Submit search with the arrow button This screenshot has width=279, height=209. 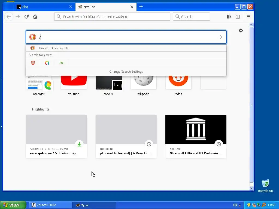(220, 37)
